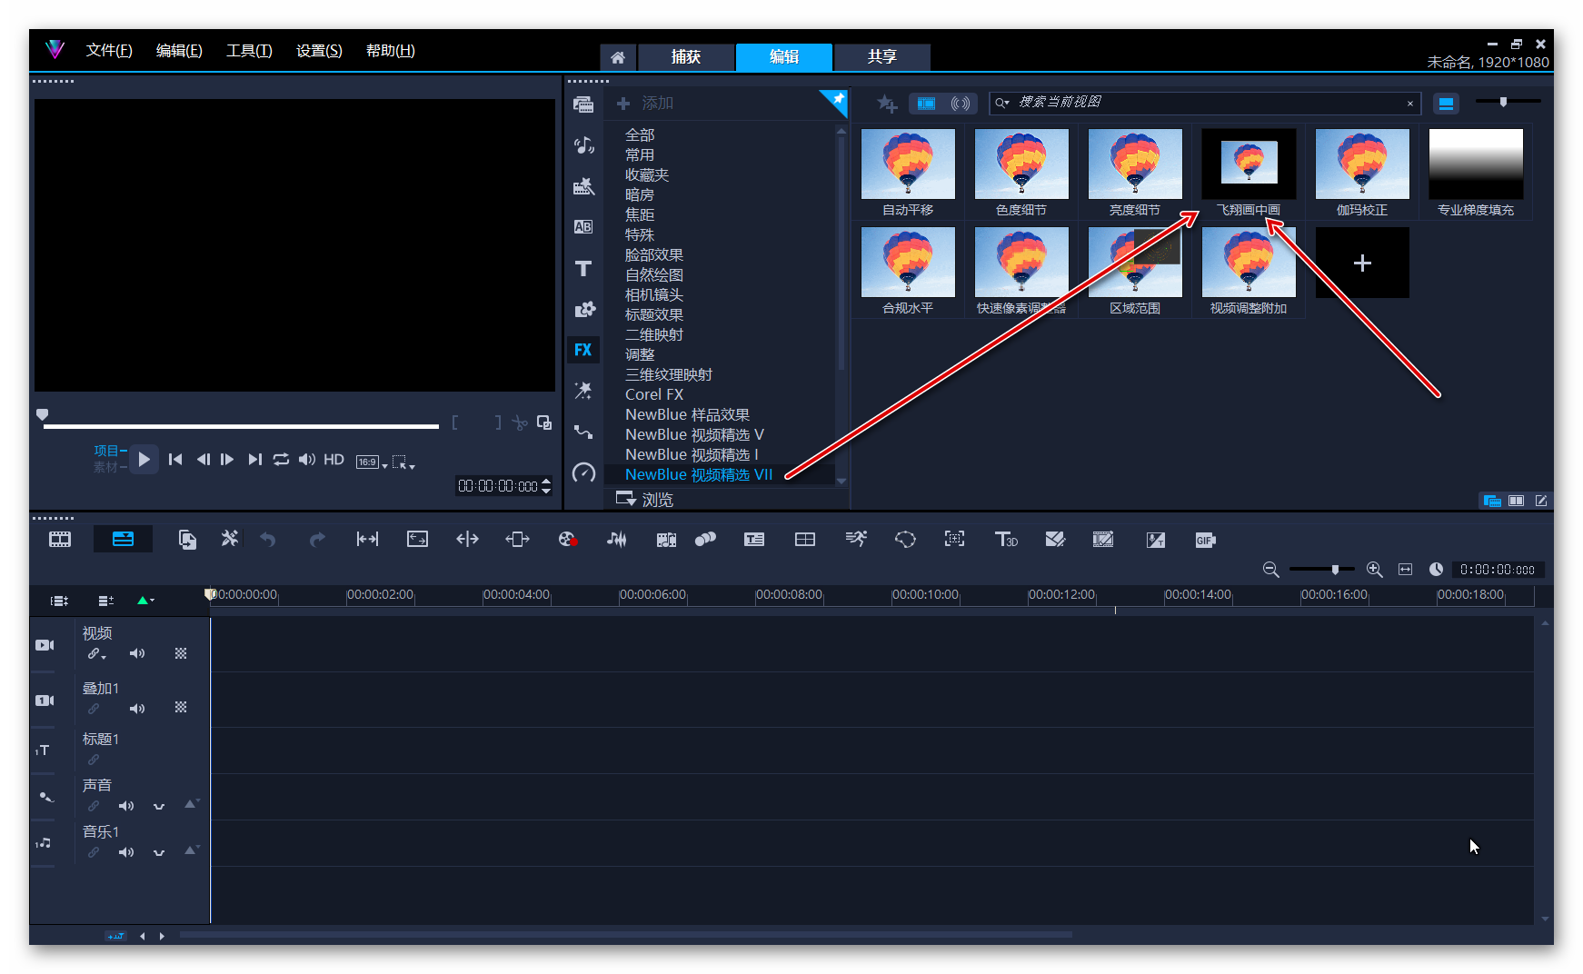The width and height of the screenshot is (1583, 974).
Task: Open the 16:9 aspect ratio dropdown
Action: [372, 462]
